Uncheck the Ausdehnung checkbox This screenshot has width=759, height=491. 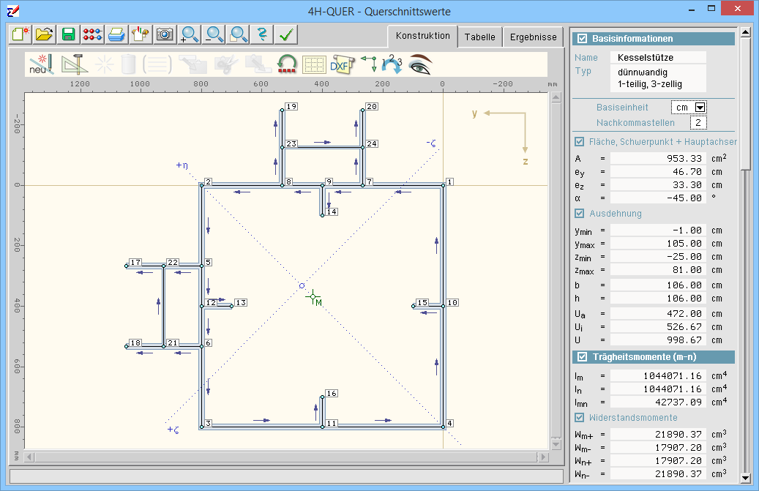[580, 214]
